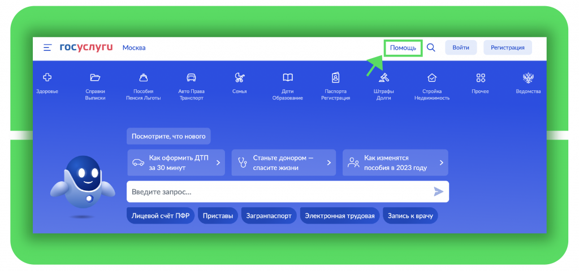Click the people icon in the пособия card
579x271 pixels.
pyautogui.click(x=354, y=163)
